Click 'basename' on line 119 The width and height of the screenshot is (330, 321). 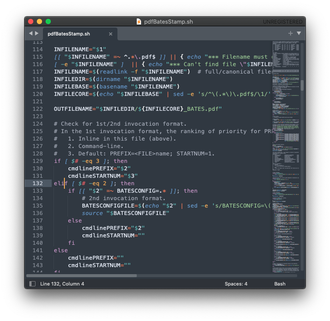tap(113, 87)
